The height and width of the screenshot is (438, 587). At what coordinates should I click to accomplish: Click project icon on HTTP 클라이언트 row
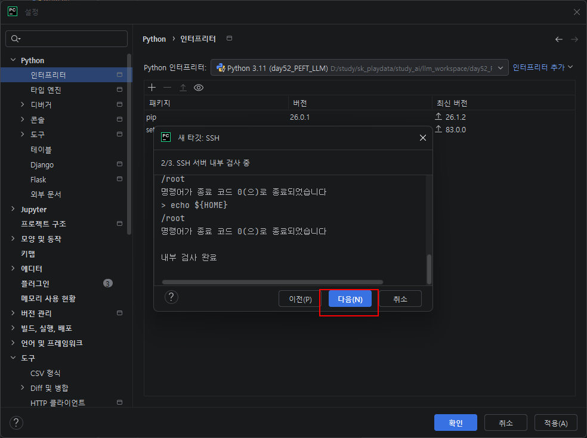point(119,402)
